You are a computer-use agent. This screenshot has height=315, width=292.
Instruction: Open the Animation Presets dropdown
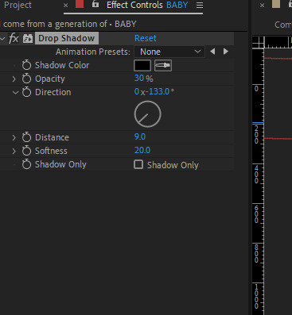pos(169,52)
